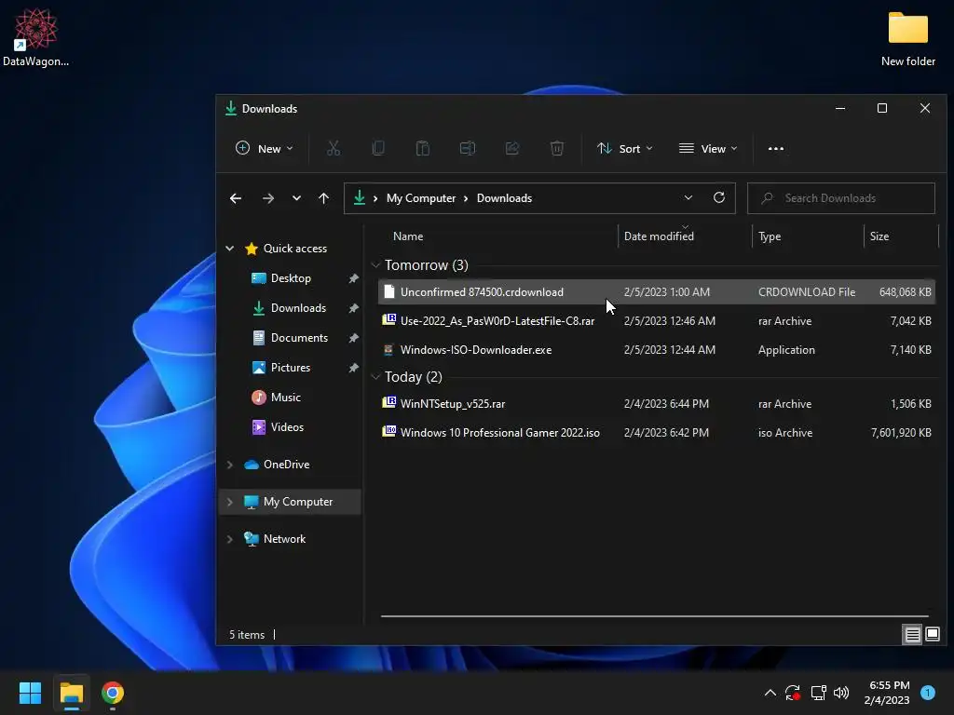Collapse the Today (2) group
This screenshot has height=715, width=954.
375,377
